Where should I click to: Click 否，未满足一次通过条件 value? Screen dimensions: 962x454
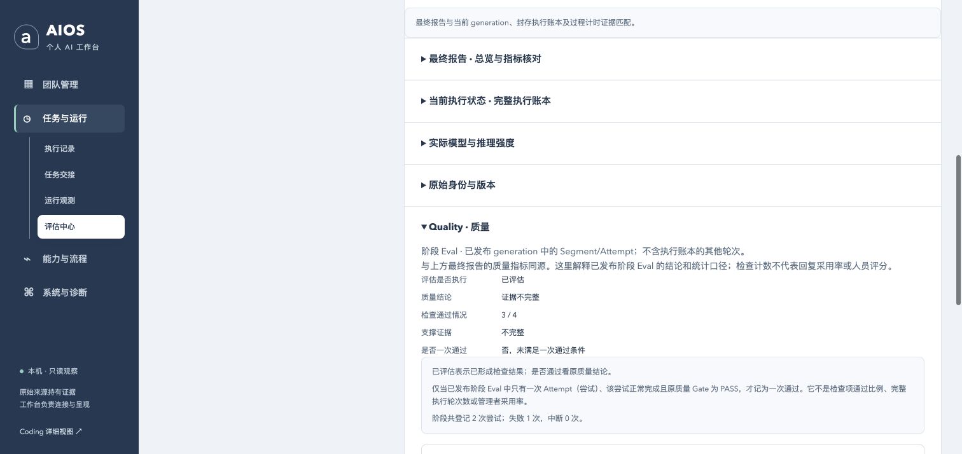pos(543,350)
